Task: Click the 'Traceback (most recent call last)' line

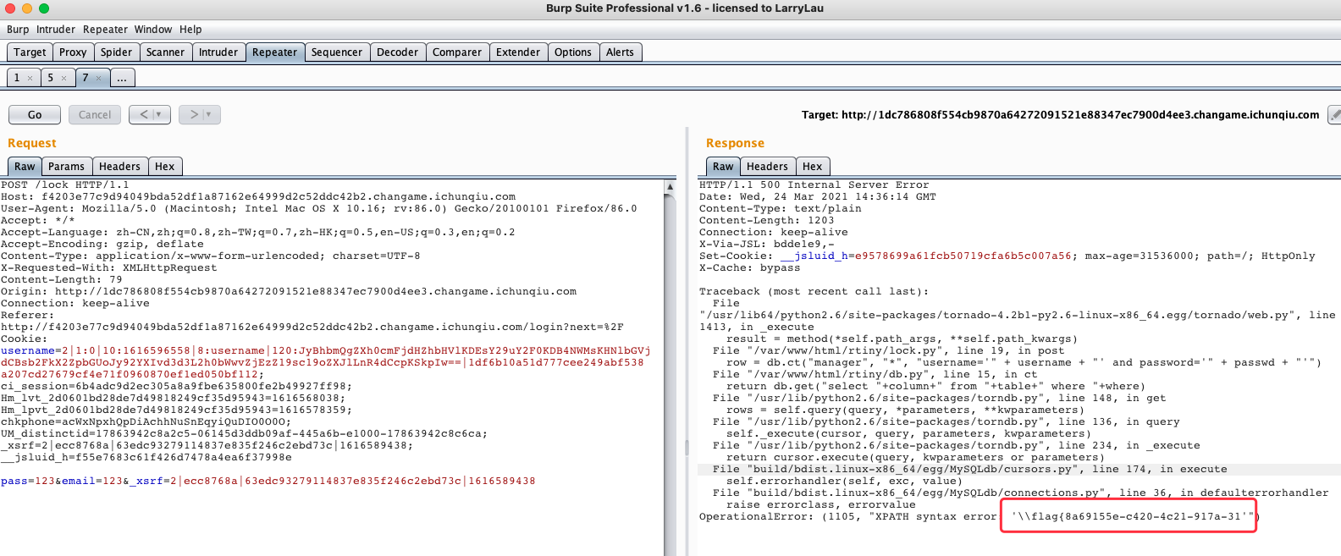Action: 814,291
